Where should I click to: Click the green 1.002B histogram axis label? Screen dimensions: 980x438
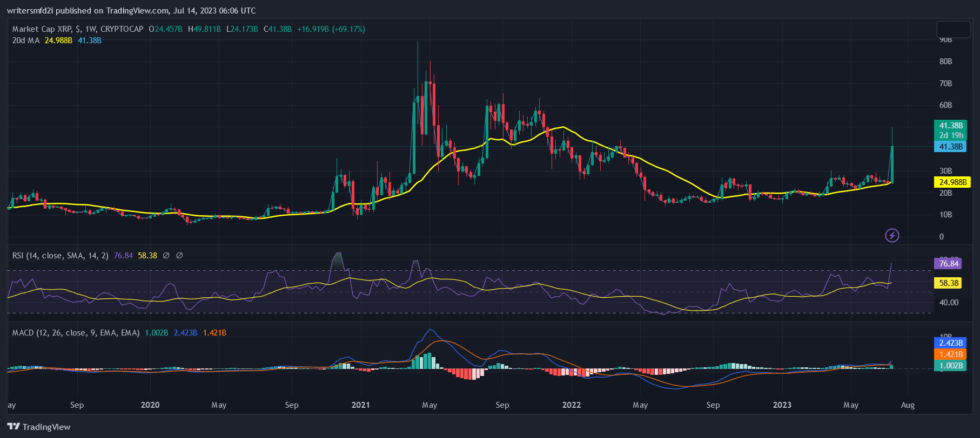(950, 366)
